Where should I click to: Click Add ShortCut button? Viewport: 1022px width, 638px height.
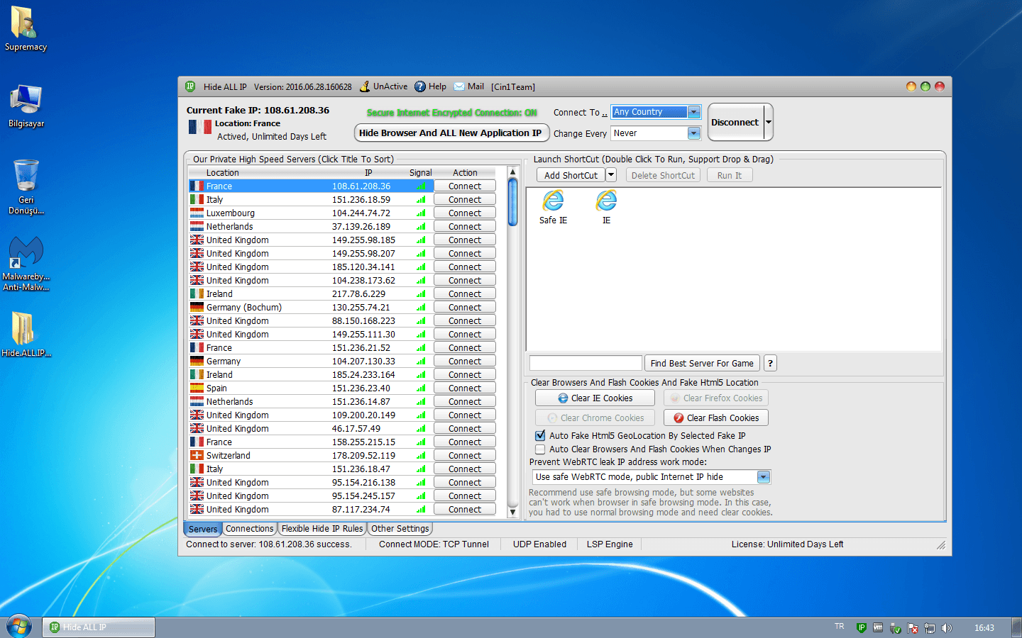[x=571, y=175]
